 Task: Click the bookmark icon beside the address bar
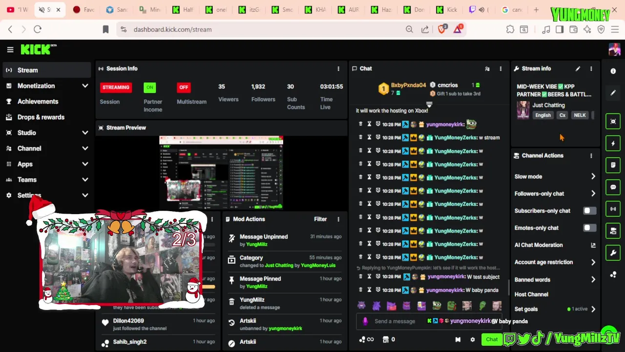click(105, 29)
